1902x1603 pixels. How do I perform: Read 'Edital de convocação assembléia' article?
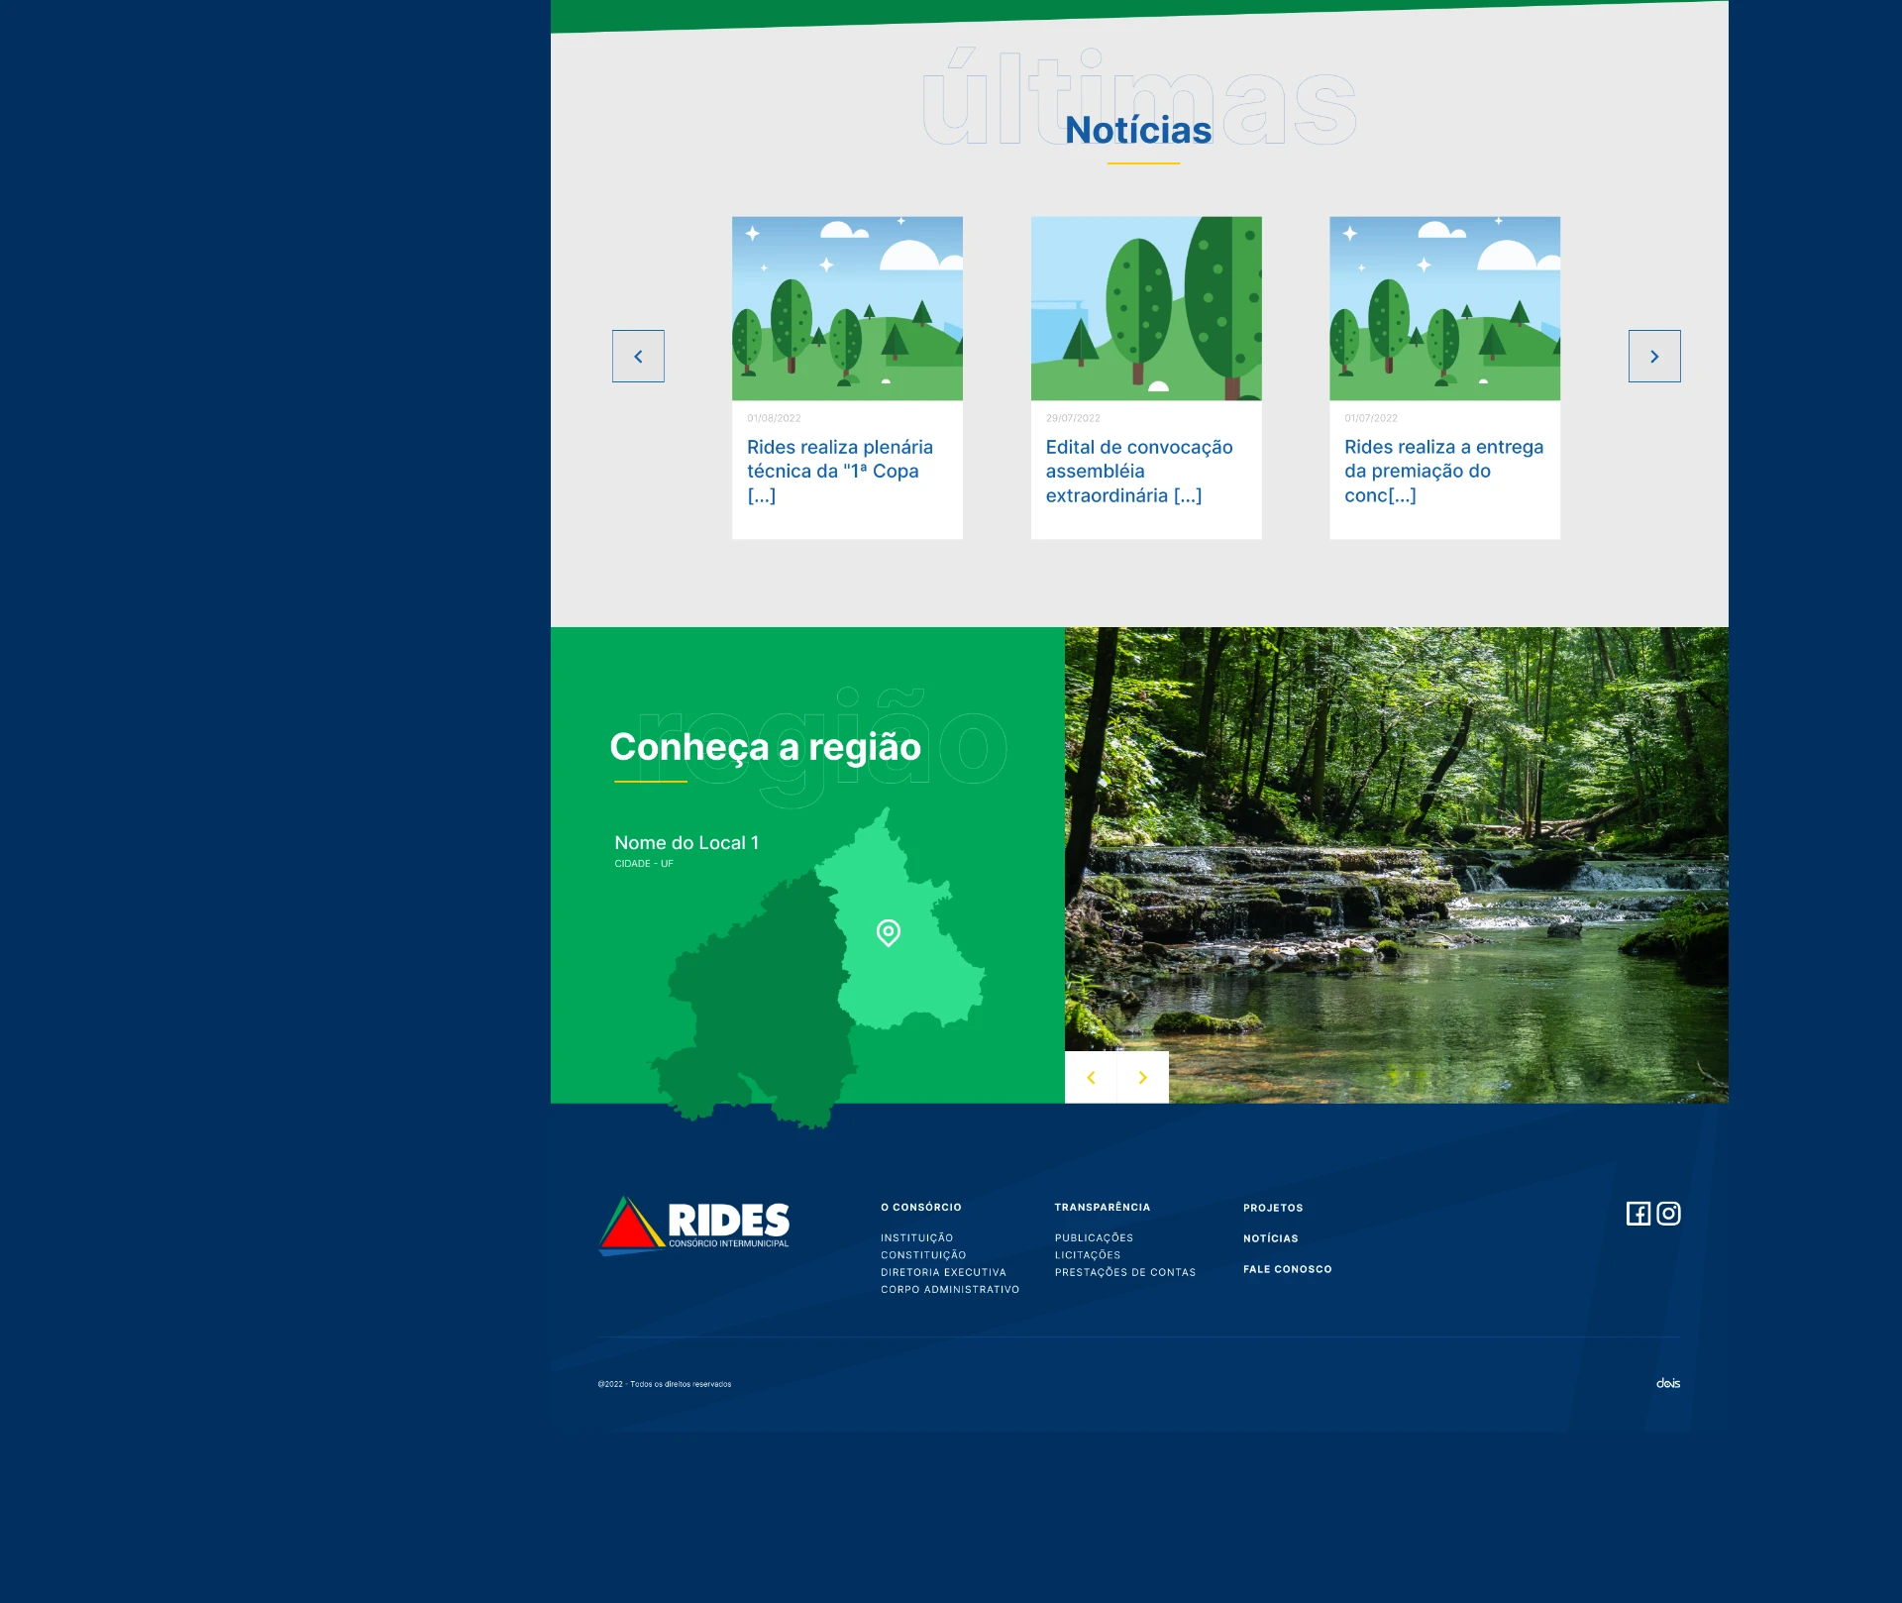point(1139,472)
